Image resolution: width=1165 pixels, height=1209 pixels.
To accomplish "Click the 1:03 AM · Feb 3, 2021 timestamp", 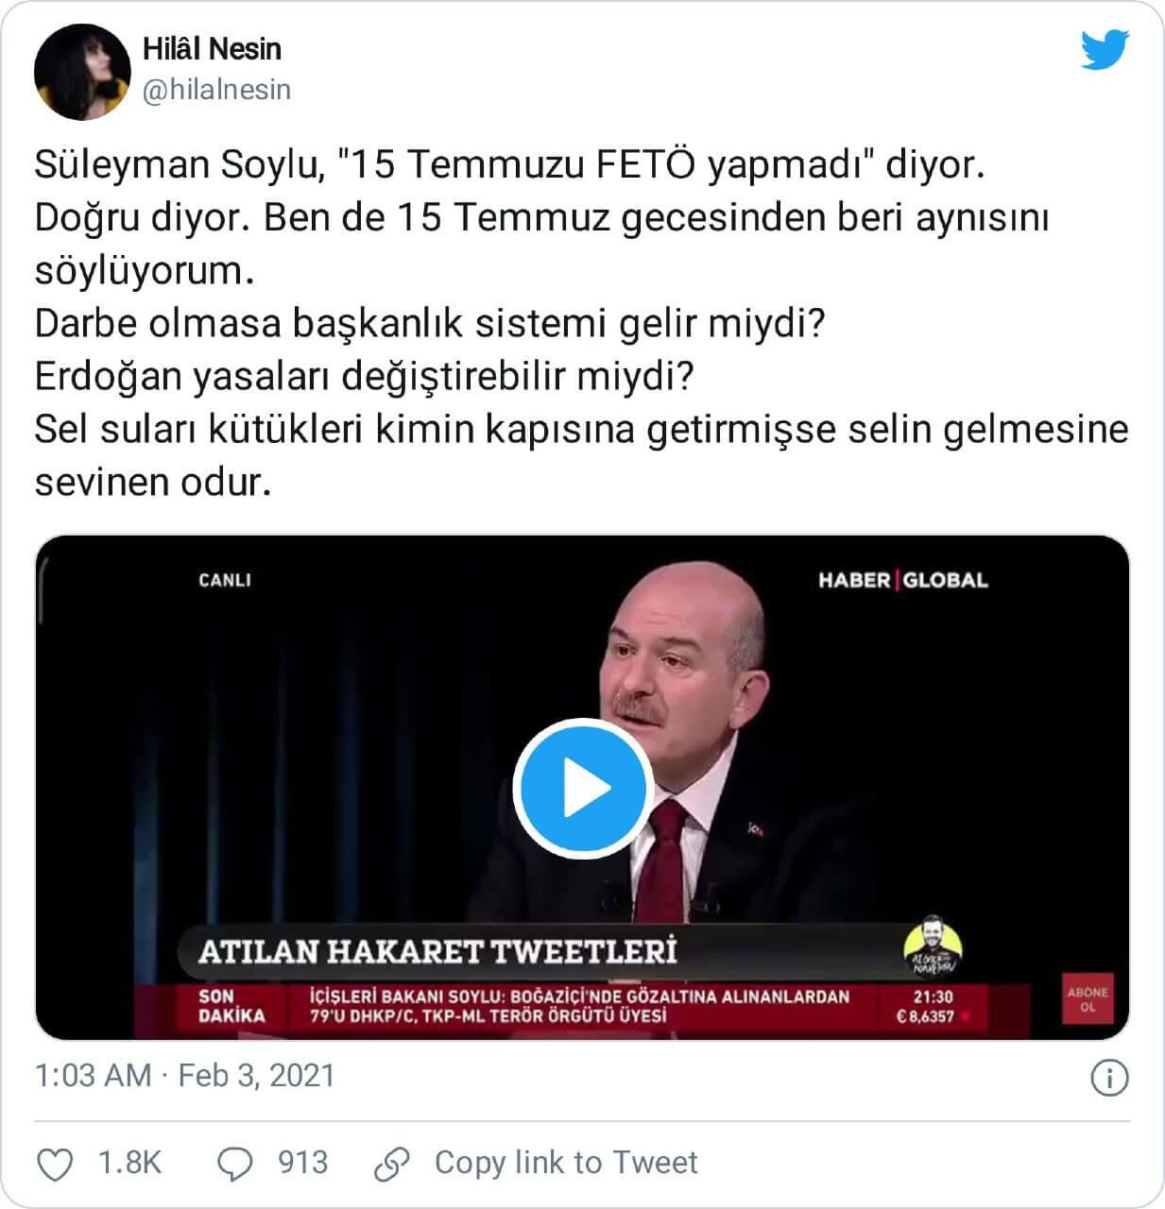I will tap(185, 1076).
